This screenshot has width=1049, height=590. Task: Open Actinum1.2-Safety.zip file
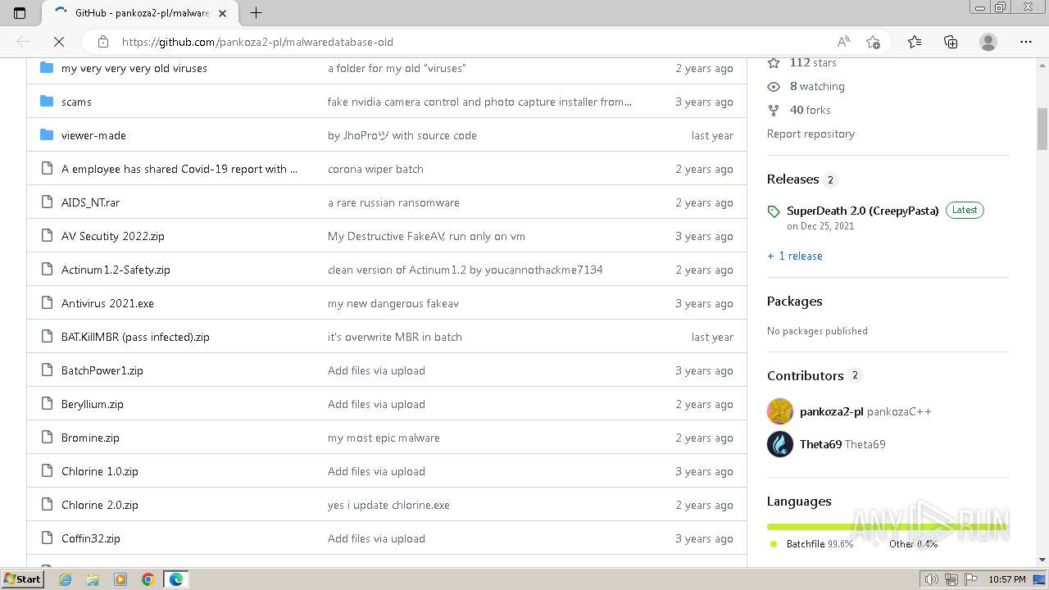116,270
